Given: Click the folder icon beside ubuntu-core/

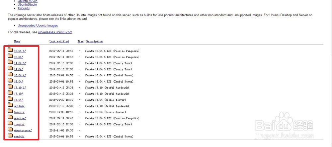Looking at the screenshot, I should coord(10,129).
